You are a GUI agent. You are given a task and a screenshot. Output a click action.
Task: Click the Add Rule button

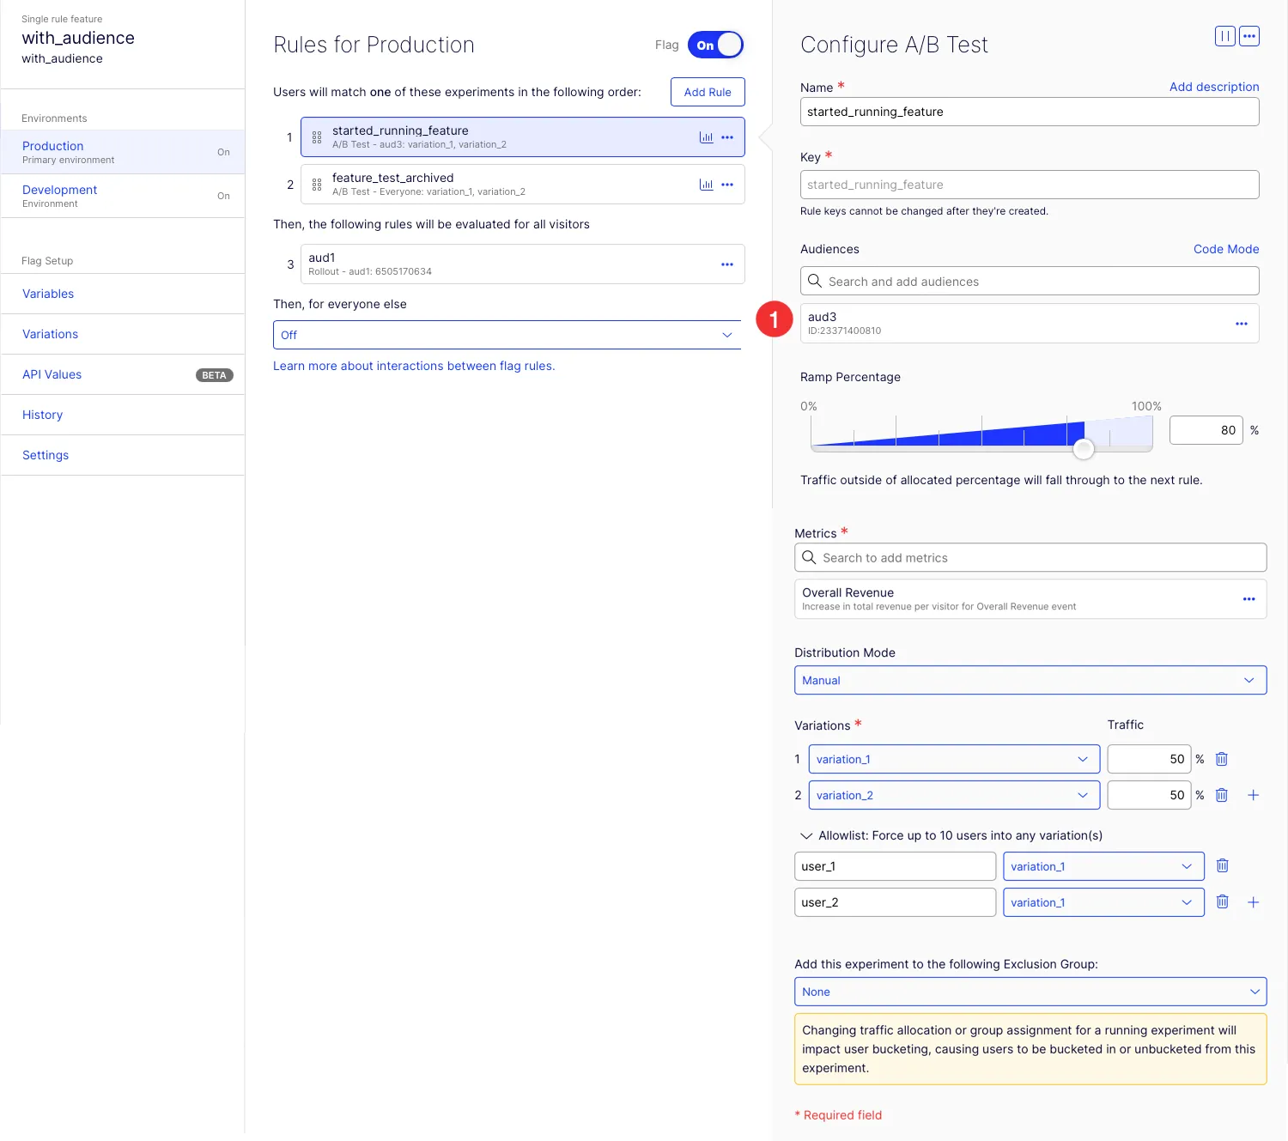click(708, 92)
